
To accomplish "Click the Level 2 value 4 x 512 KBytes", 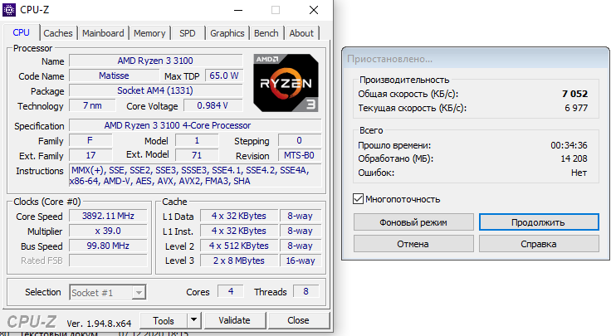I will point(239,246).
